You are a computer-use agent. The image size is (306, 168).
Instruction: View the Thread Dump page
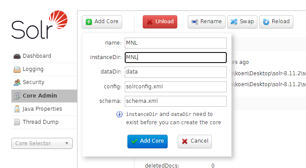[x=44, y=122]
